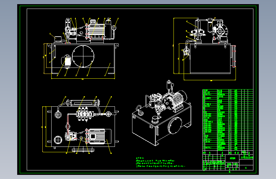Select the triple valve manifold in plan view
Viewport: 276px width, 179px height.
(85, 114)
